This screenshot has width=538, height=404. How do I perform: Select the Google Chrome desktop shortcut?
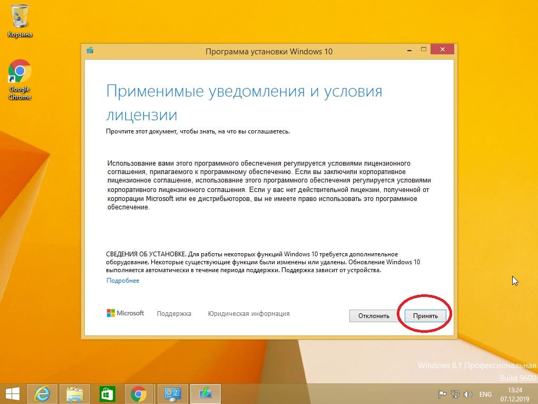(20, 79)
